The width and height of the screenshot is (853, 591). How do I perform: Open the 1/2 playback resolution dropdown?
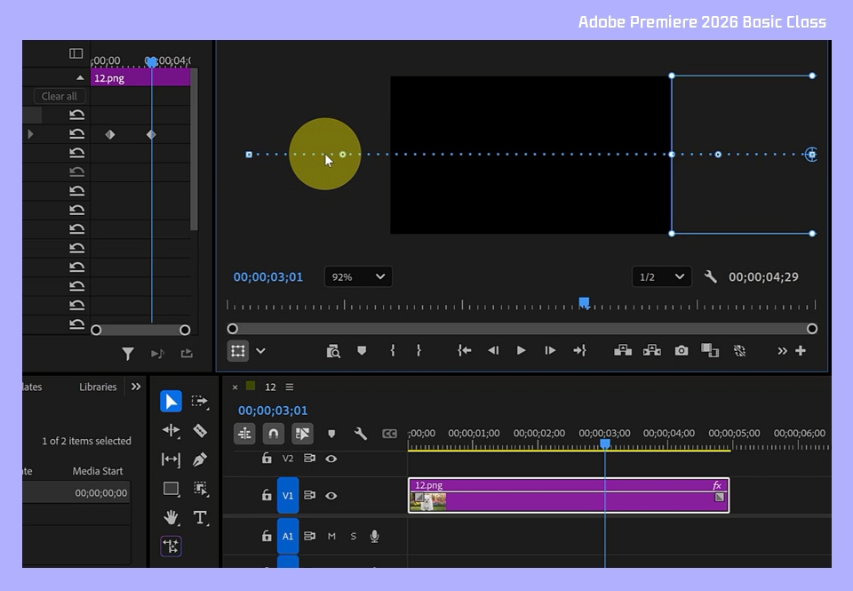click(661, 277)
